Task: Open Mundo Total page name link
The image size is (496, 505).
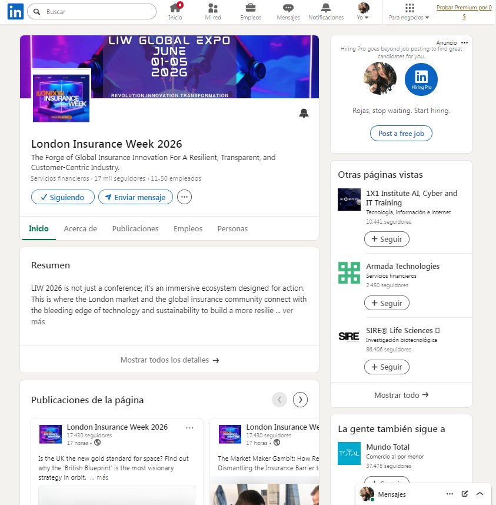Action: click(388, 447)
